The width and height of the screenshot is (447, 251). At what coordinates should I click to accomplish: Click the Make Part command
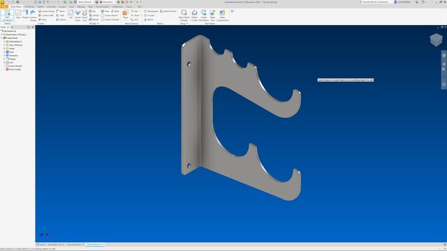coord(212,15)
